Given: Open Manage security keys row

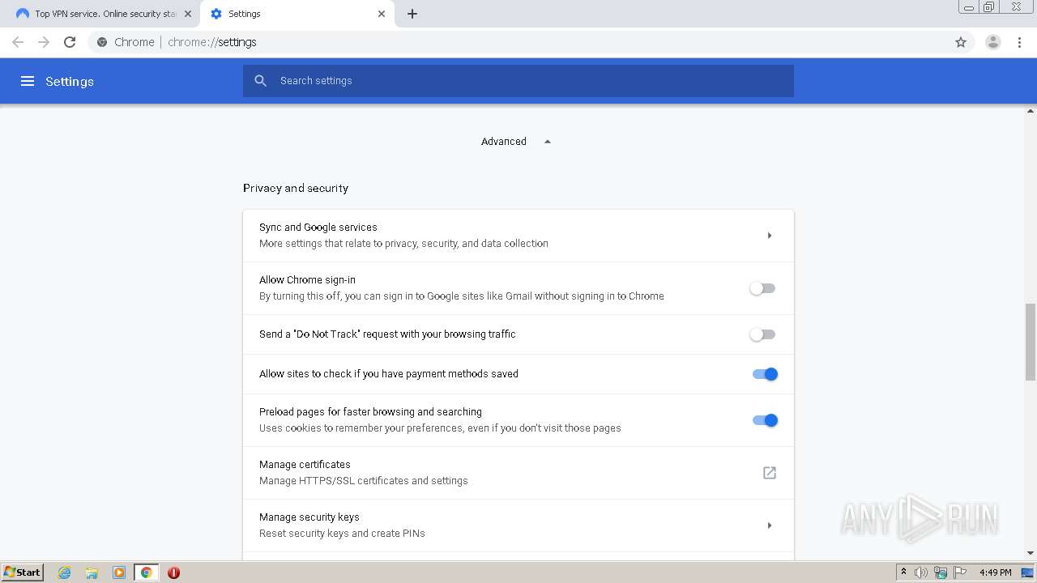Looking at the screenshot, I should (x=518, y=526).
